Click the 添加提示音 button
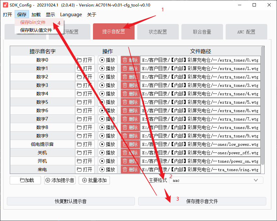Viewport: 277px width, 221px height. point(60,180)
